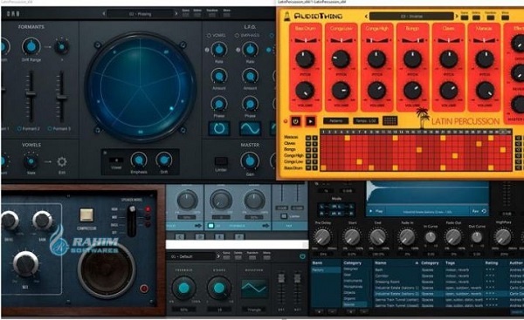
Task: Toggle the Maracas step 5 cell
Action: (348, 138)
